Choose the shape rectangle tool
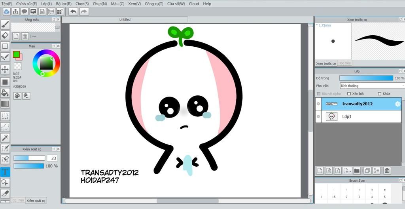Image resolution: width=405 pixels, height=209 pixels. pyautogui.click(x=5, y=46)
